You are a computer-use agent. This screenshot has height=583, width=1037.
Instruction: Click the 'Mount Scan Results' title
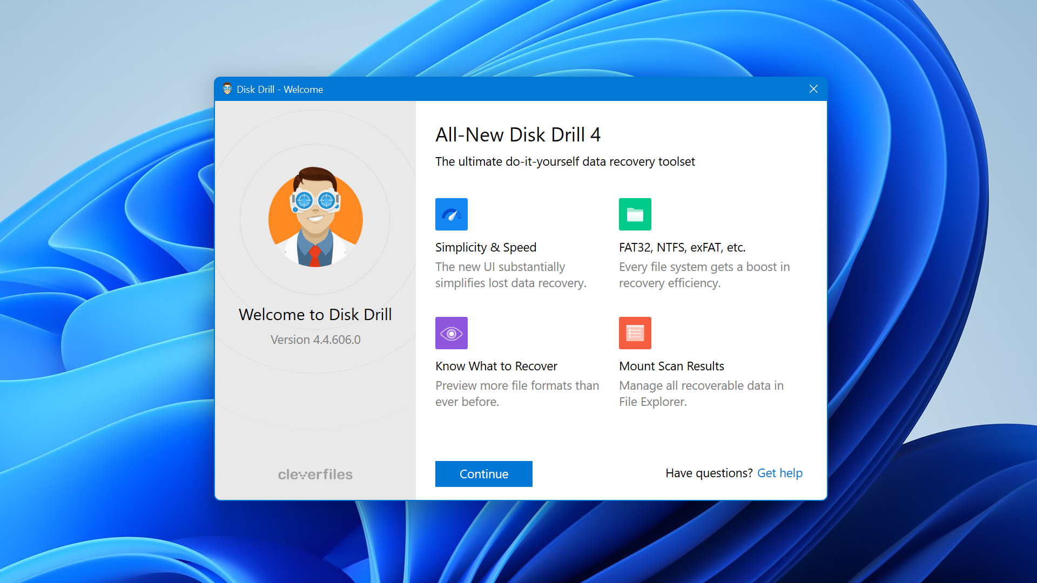pyautogui.click(x=671, y=366)
